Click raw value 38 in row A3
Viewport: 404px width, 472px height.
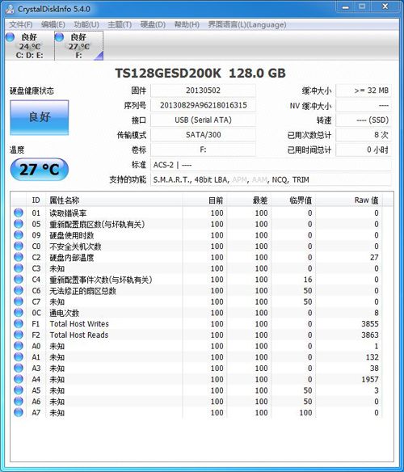pyautogui.click(x=374, y=369)
